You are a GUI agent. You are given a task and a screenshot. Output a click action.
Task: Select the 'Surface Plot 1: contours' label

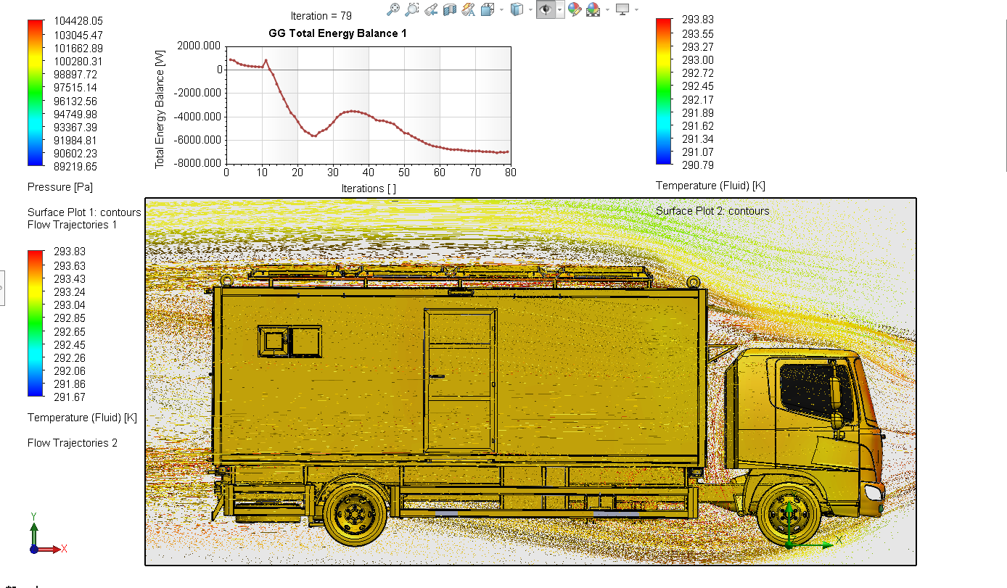click(x=84, y=212)
